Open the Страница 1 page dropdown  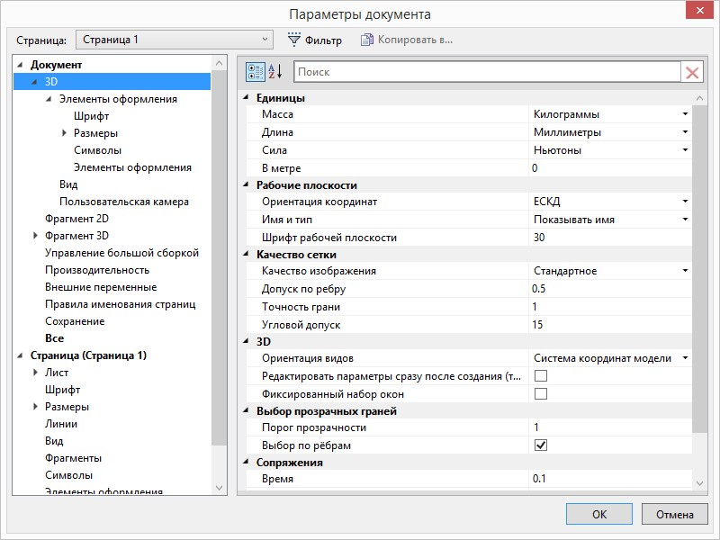click(265, 40)
